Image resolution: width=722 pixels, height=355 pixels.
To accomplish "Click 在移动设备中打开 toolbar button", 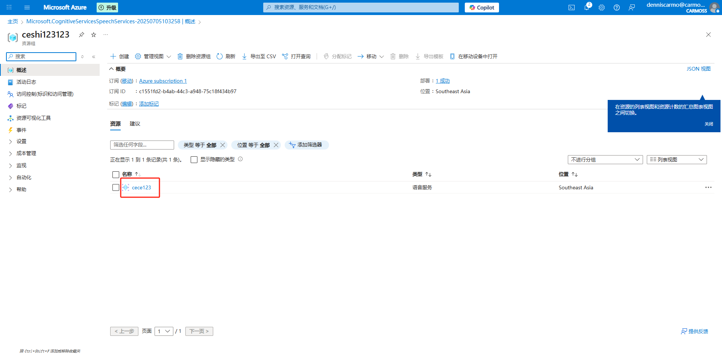I will pos(474,56).
